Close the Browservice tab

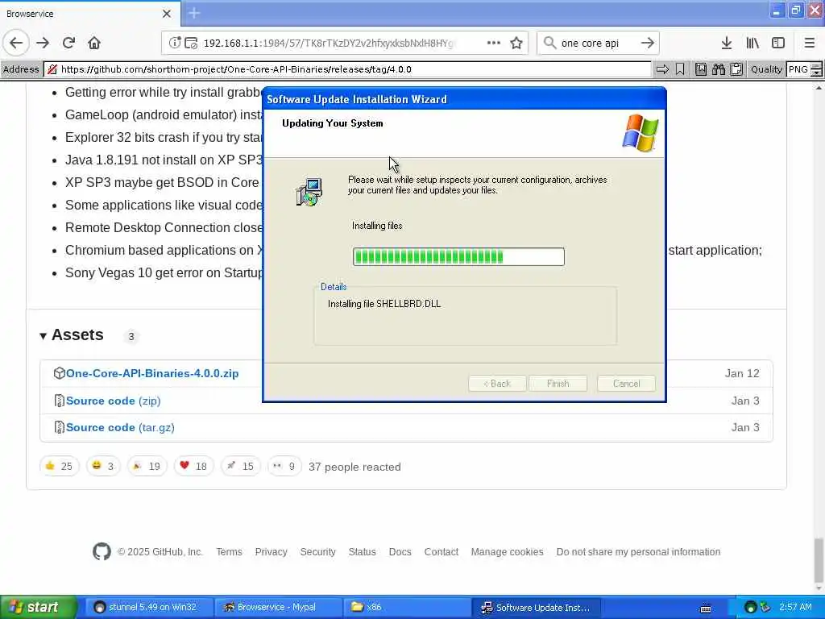click(167, 14)
